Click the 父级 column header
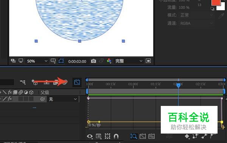 [45, 92]
